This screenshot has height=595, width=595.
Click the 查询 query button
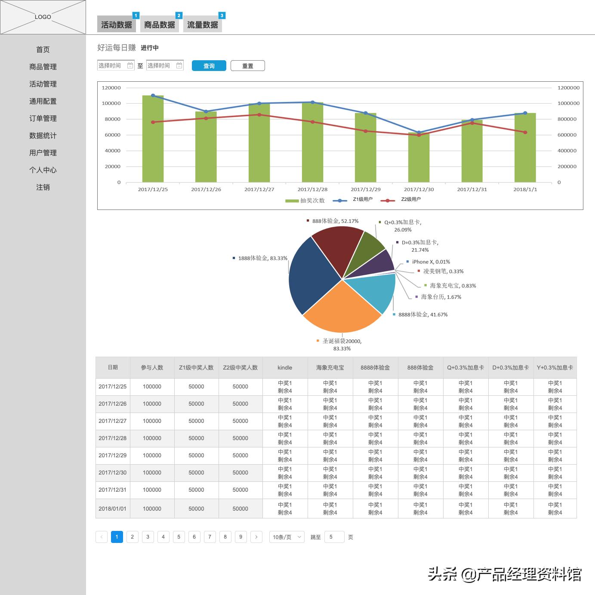(208, 65)
